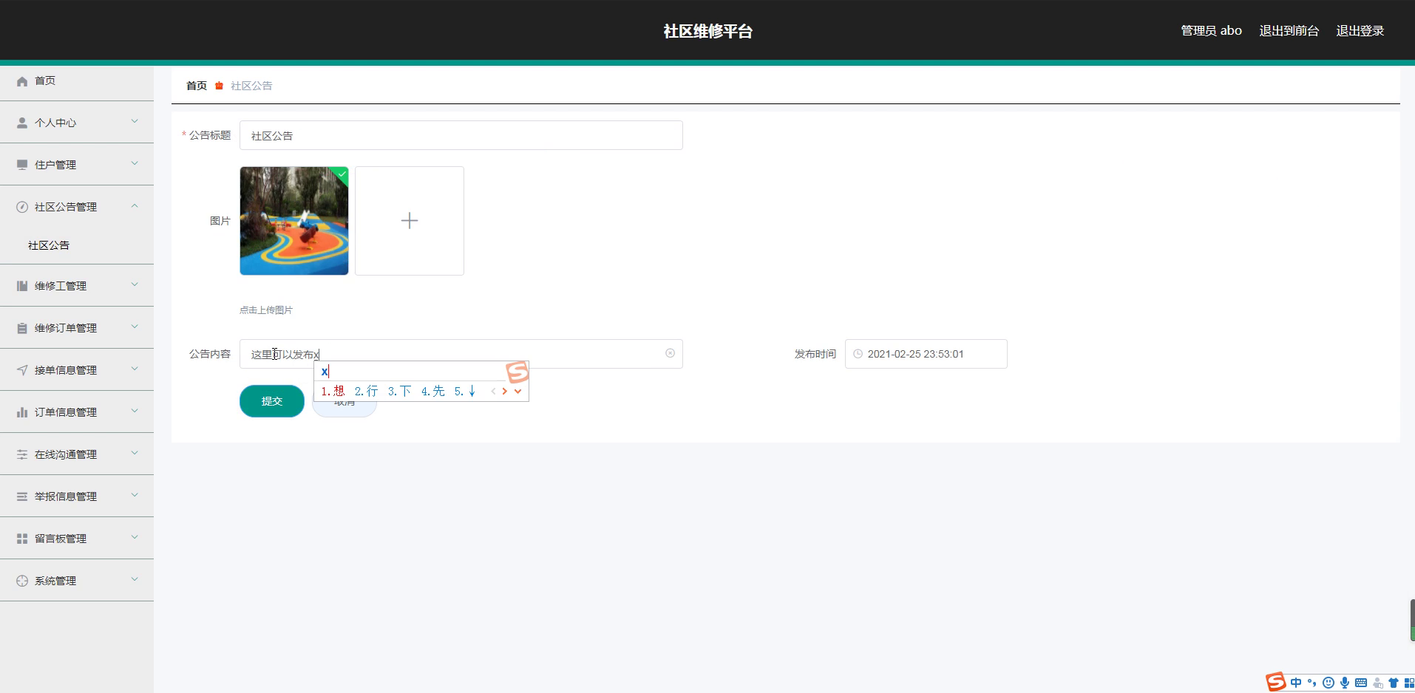
Task: Click the clock icon in 发布时间 field
Action: tap(858, 354)
